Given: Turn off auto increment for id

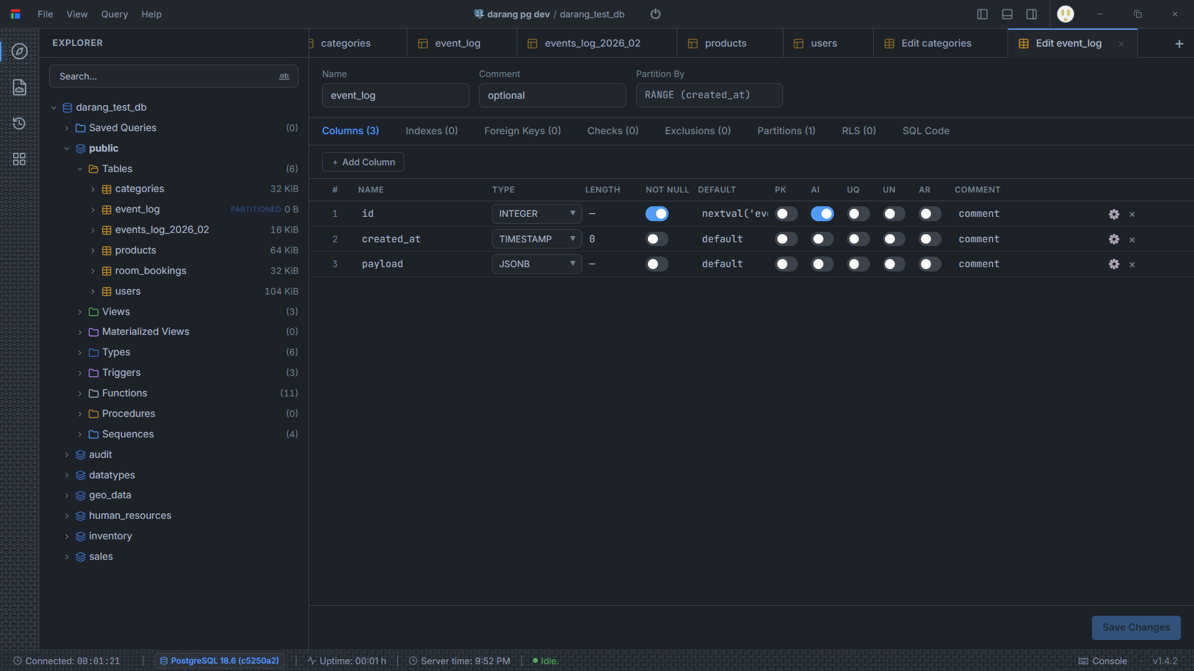Looking at the screenshot, I should pos(822,214).
